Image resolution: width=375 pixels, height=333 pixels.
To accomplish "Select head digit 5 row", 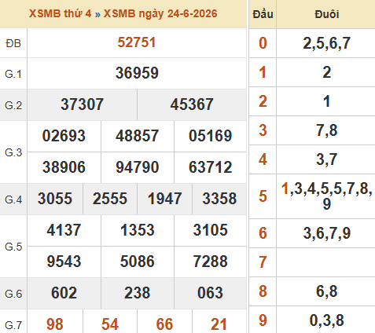I will tap(312, 196).
